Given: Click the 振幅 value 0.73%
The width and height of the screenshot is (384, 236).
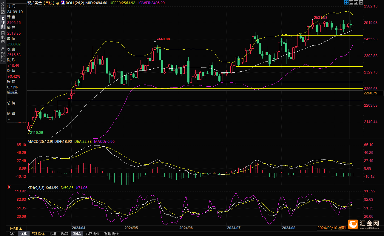Looking at the screenshot, I should pyautogui.click(x=12, y=87).
